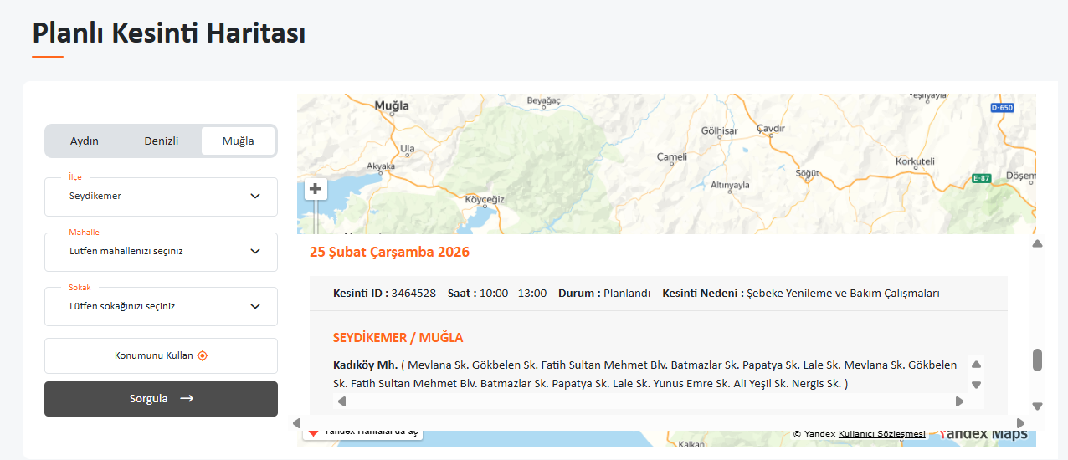The width and height of the screenshot is (1068, 460).
Task: Zoom in the map with plus button
Action: coord(315,189)
